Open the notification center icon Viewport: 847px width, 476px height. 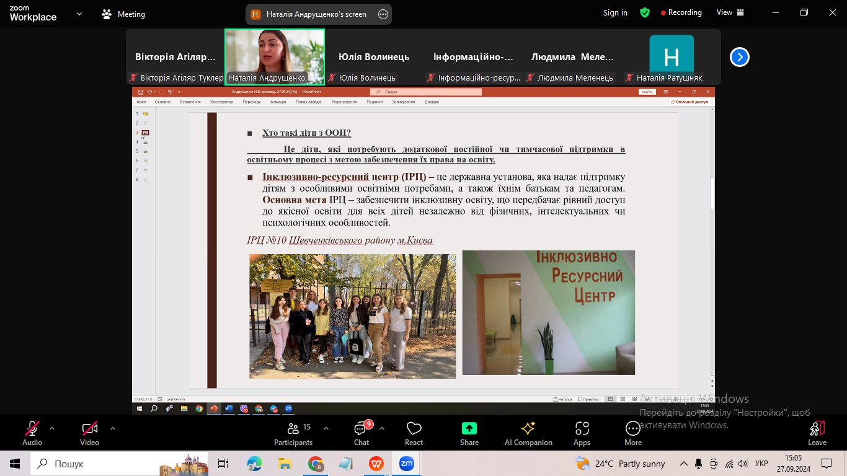click(827, 464)
